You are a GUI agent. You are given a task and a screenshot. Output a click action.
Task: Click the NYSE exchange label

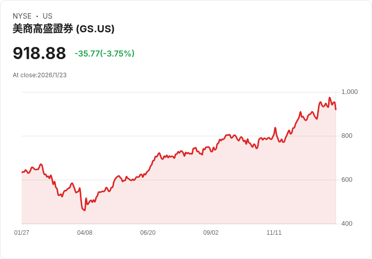tap(22, 16)
